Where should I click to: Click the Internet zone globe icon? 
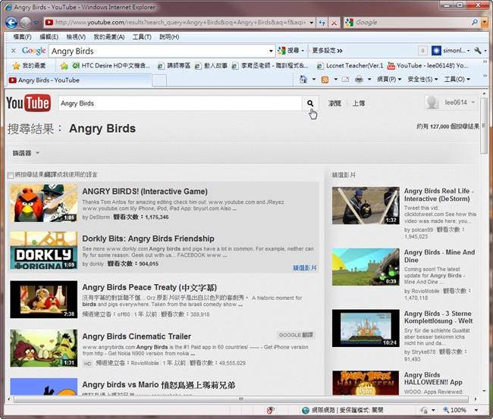click(306, 410)
